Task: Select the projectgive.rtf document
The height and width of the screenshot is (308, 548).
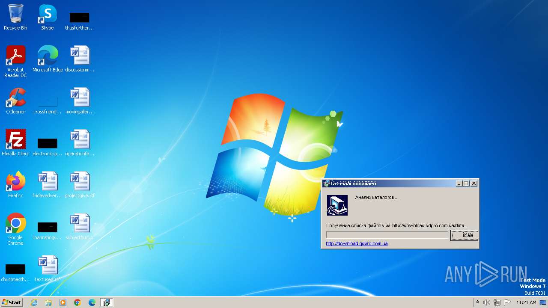Action: coord(80,184)
